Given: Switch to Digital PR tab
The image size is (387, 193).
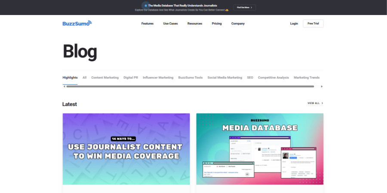Looking at the screenshot, I should point(131,78).
